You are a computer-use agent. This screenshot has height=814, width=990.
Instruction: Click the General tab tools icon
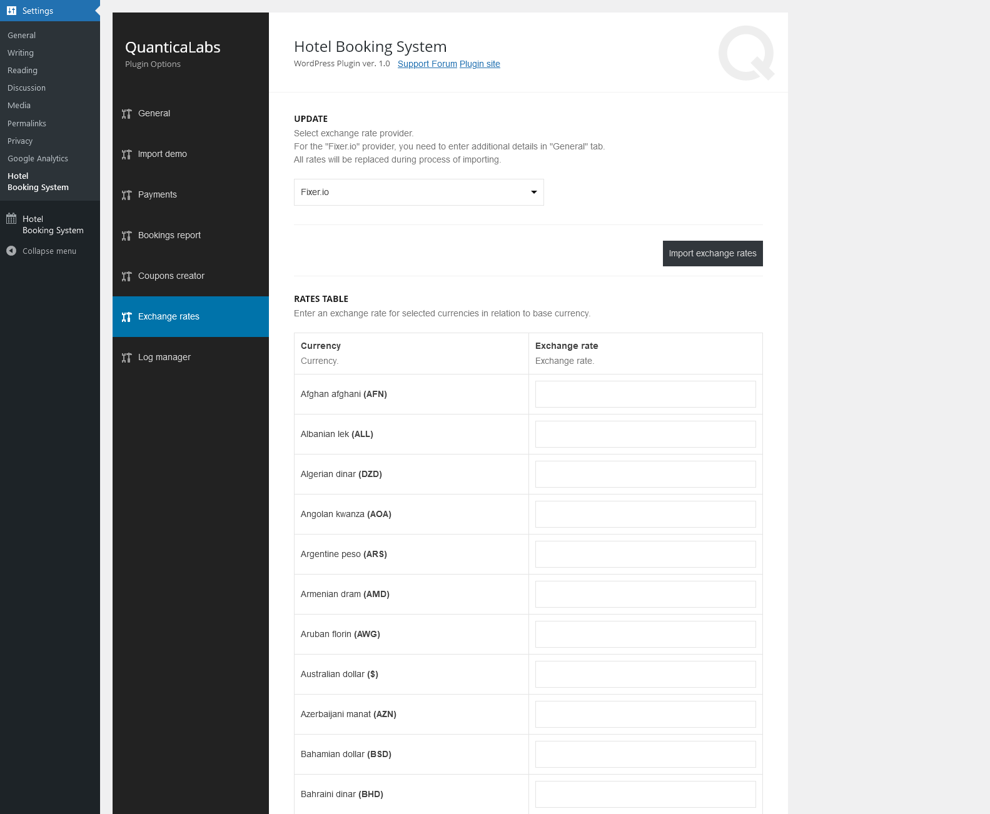[126, 114]
